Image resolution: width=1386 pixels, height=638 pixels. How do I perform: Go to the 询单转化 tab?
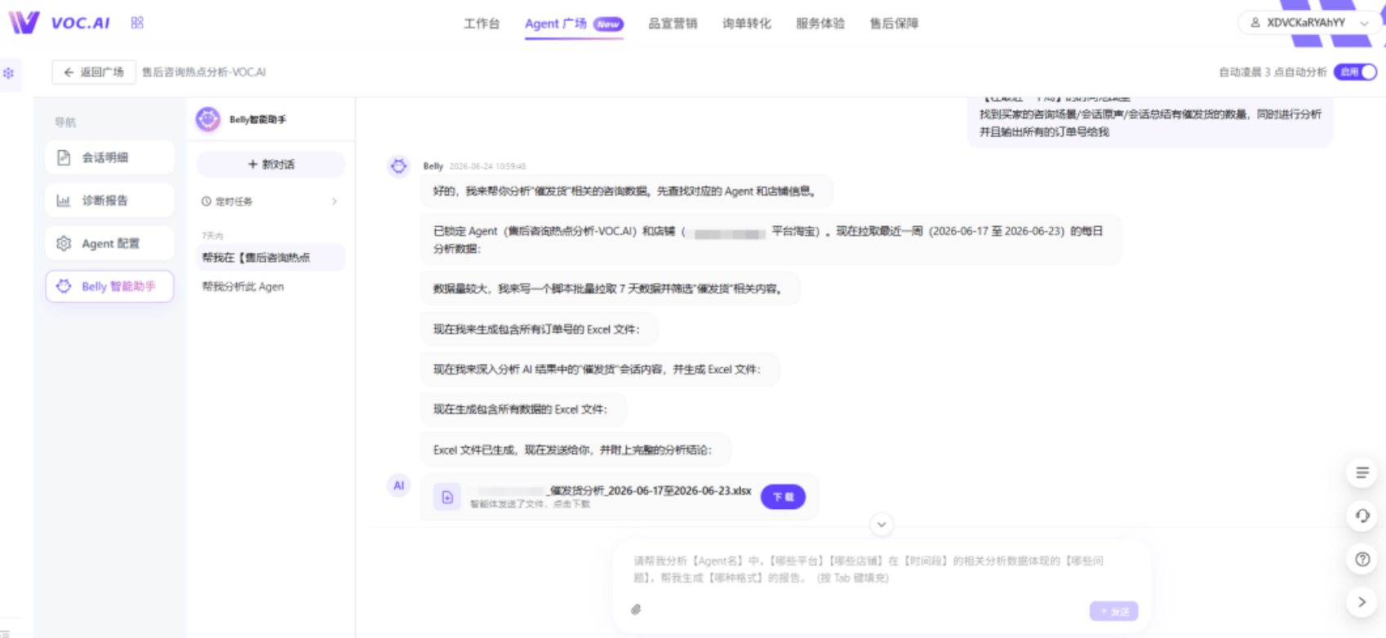click(x=746, y=24)
